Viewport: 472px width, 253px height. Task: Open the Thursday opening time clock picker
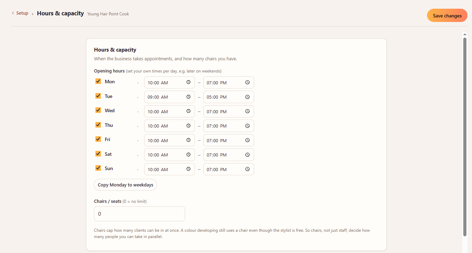click(188, 126)
